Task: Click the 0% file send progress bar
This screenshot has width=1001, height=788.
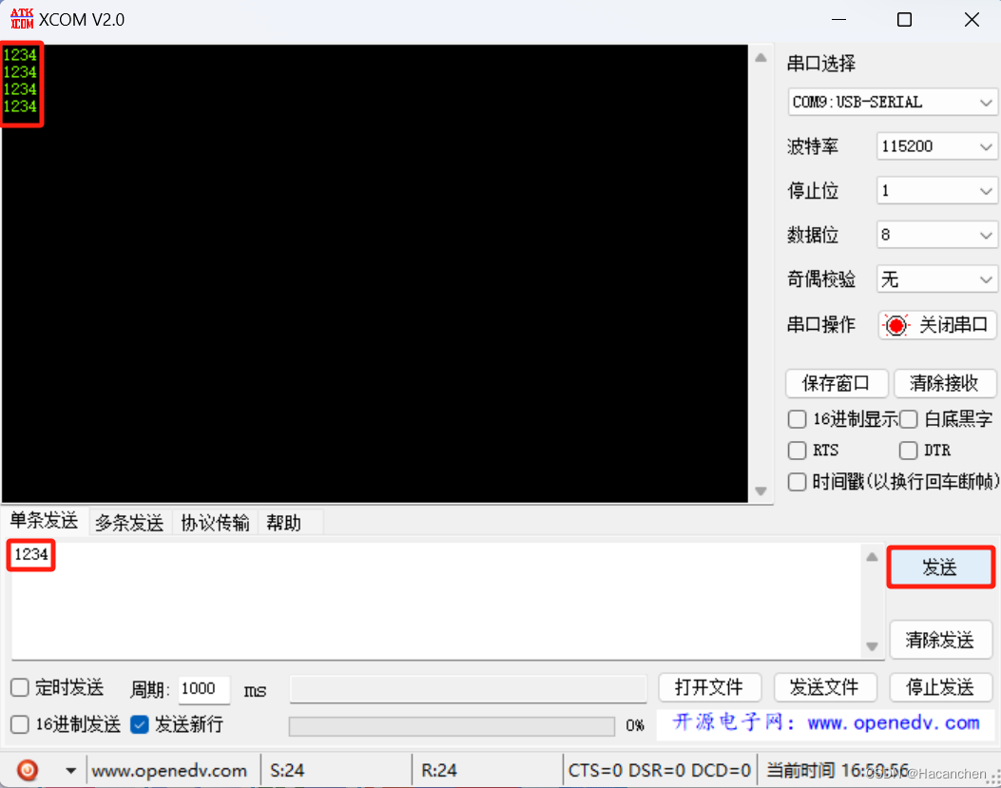Action: point(452,726)
